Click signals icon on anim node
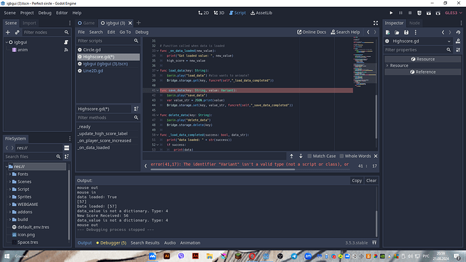 [66, 49]
